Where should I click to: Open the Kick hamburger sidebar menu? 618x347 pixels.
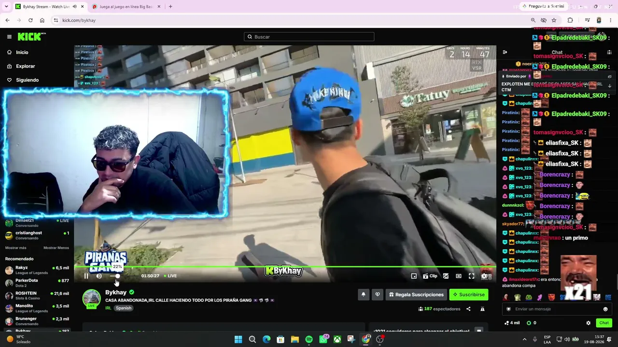(x=9, y=37)
